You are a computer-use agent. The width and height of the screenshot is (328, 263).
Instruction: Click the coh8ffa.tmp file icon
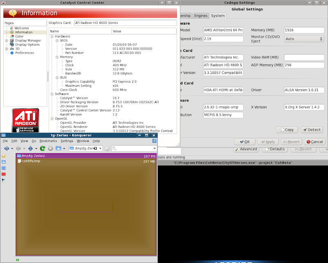click(19, 161)
